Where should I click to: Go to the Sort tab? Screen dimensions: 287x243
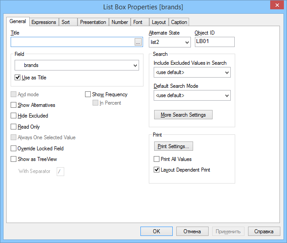[x=66, y=22]
